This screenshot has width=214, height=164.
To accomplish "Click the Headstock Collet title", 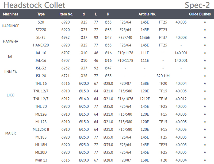I will coord(35,5).
